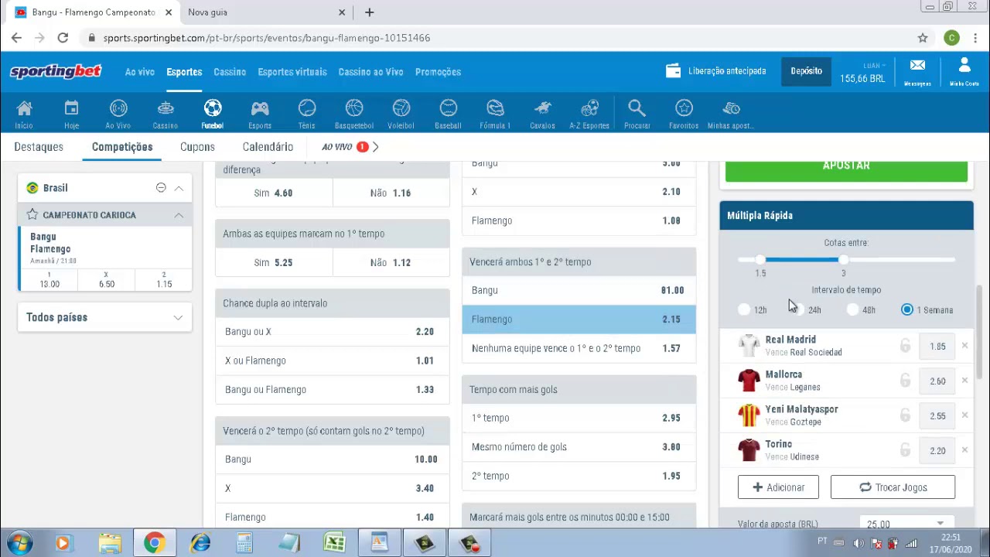The width and height of the screenshot is (990, 557).
Task: Expand Todos países
Action: (178, 317)
